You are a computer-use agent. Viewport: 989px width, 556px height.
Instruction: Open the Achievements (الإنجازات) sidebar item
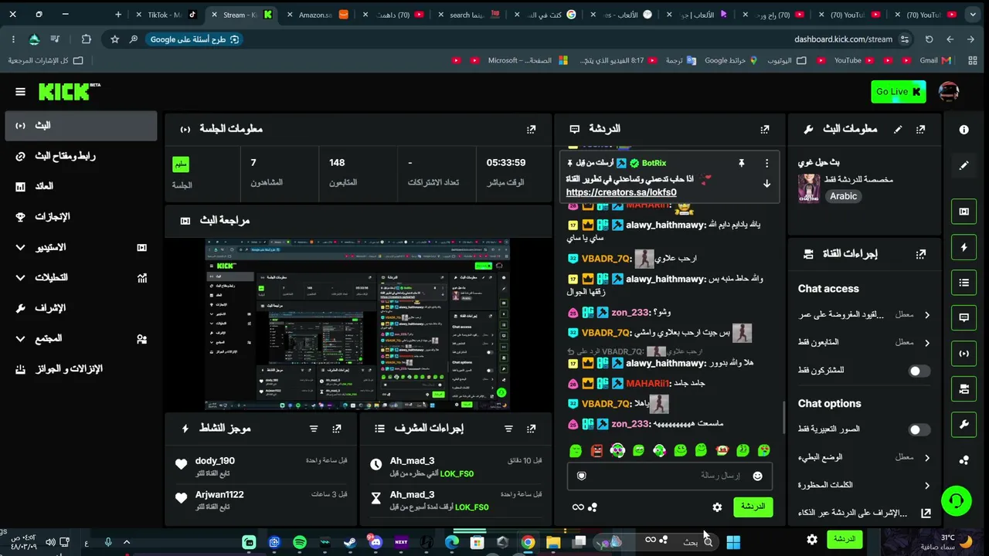[x=80, y=217]
